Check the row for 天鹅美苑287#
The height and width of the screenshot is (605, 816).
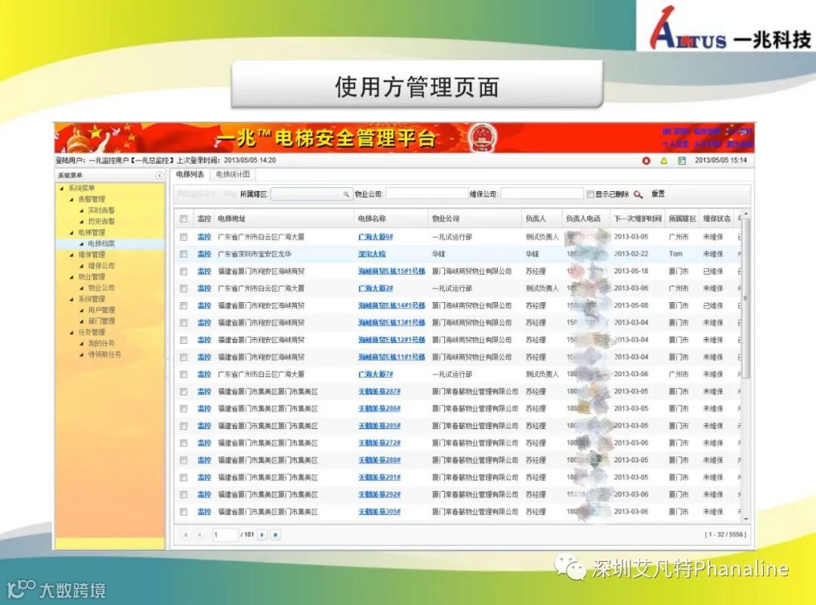pyautogui.click(x=183, y=392)
